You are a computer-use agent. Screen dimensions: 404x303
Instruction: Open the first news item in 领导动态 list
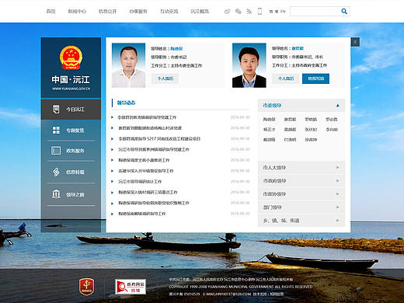(x=147, y=117)
